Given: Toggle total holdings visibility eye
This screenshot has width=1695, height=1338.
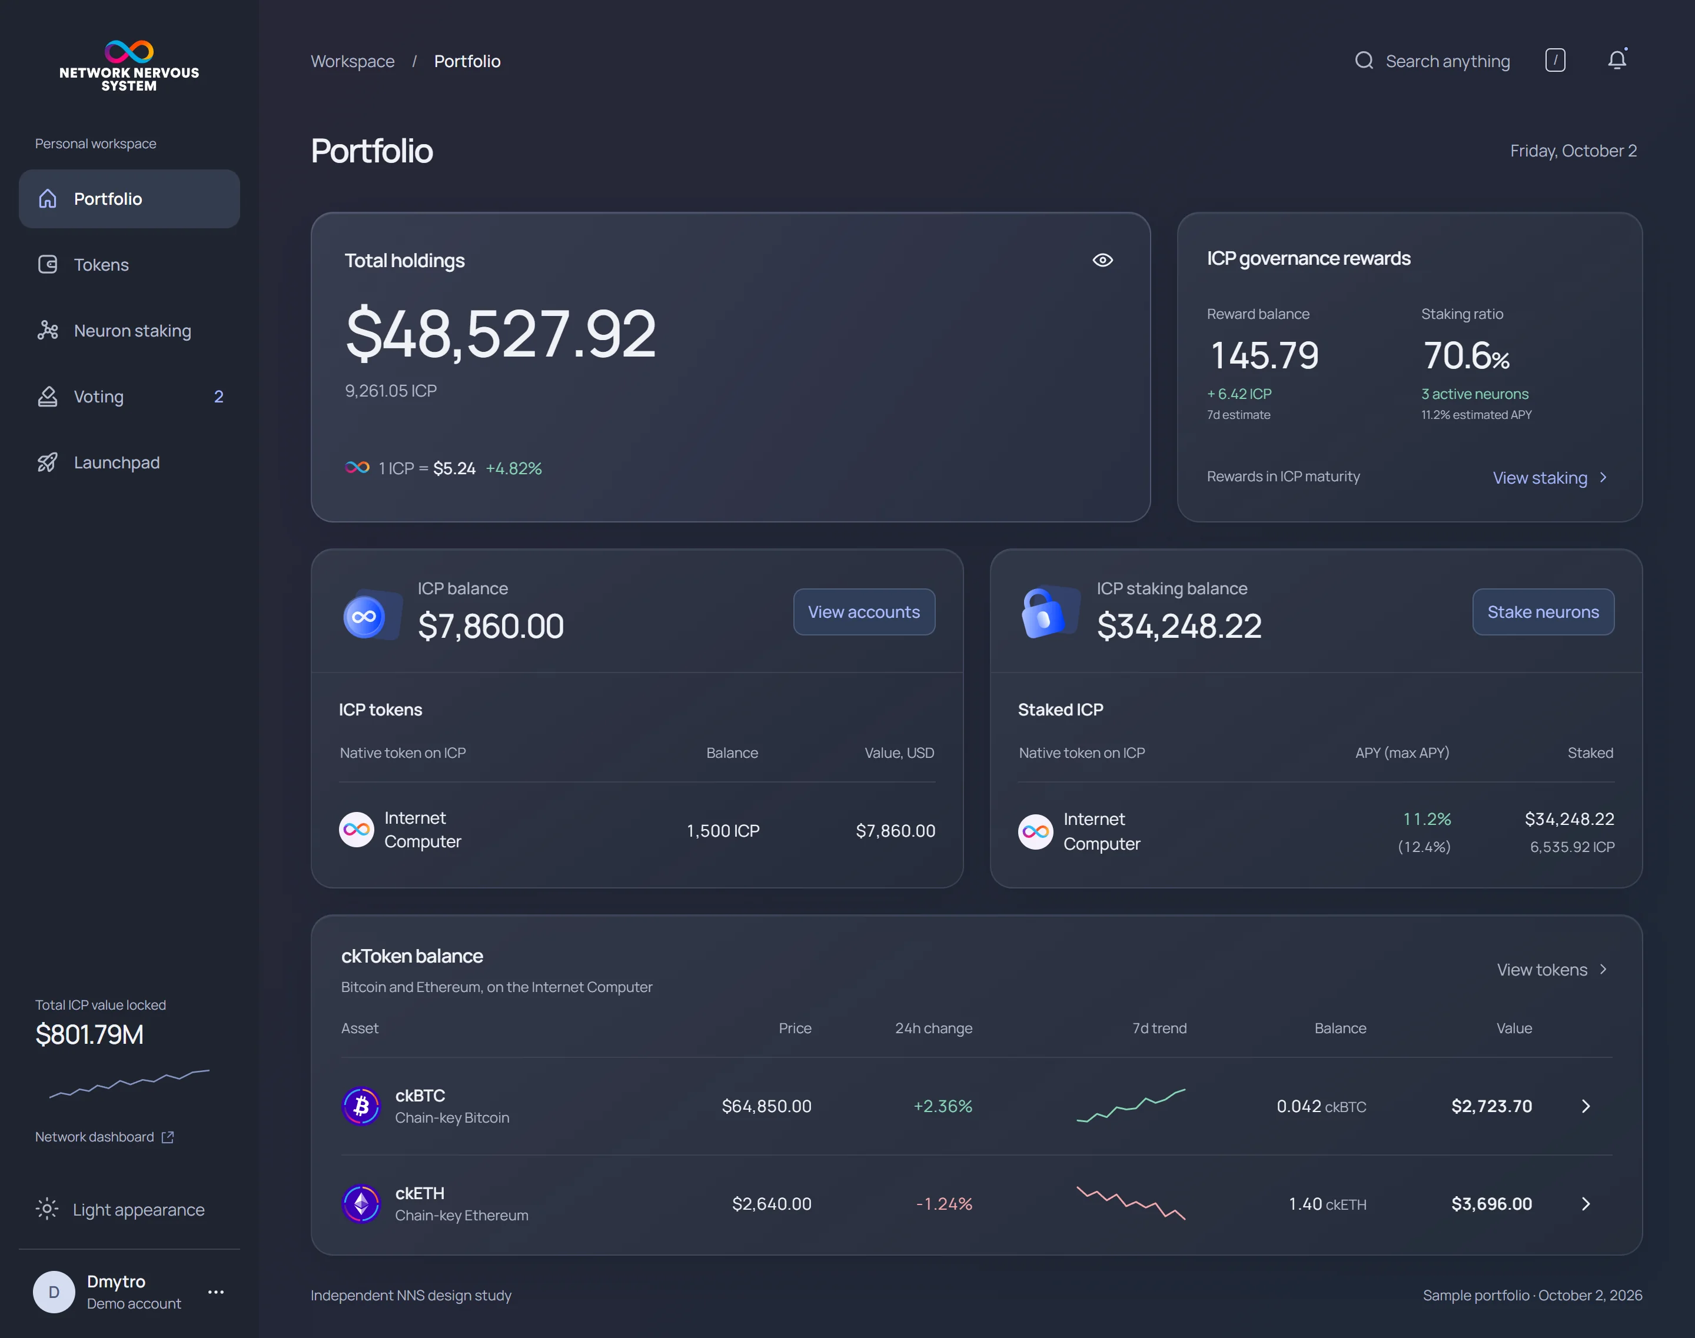Looking at the screenshot, I should click(x=1102, y=260).
